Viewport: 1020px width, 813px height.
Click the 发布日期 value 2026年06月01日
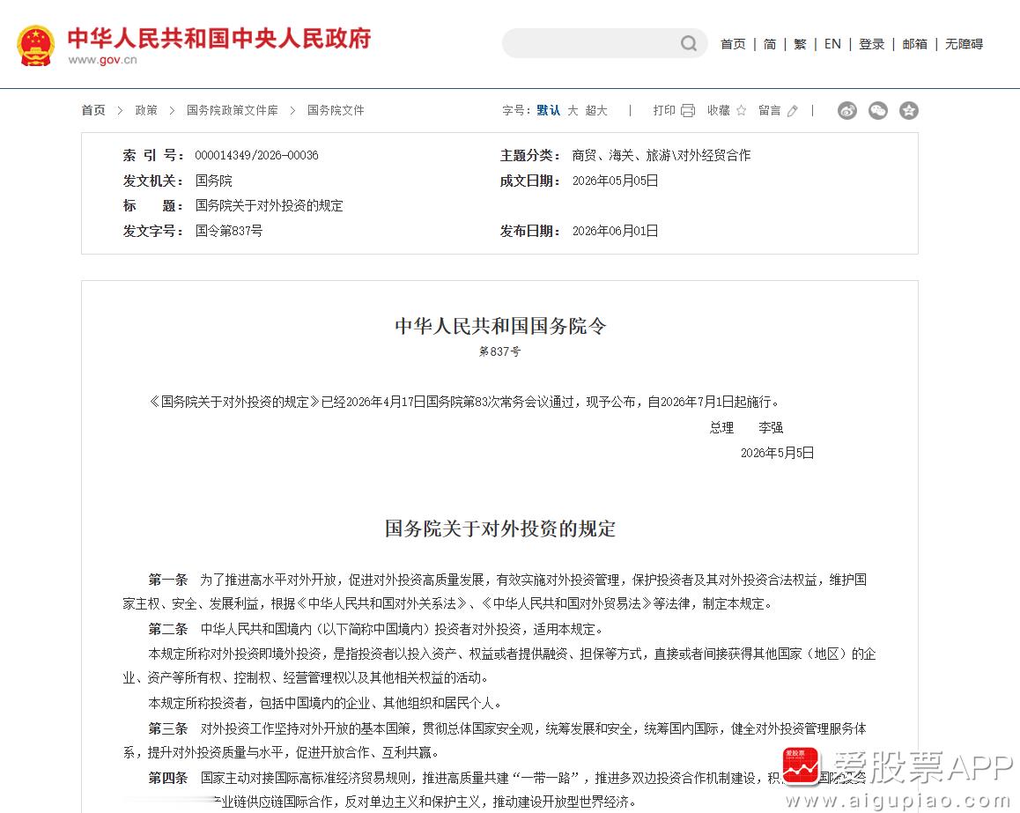[x=616, y=230]
